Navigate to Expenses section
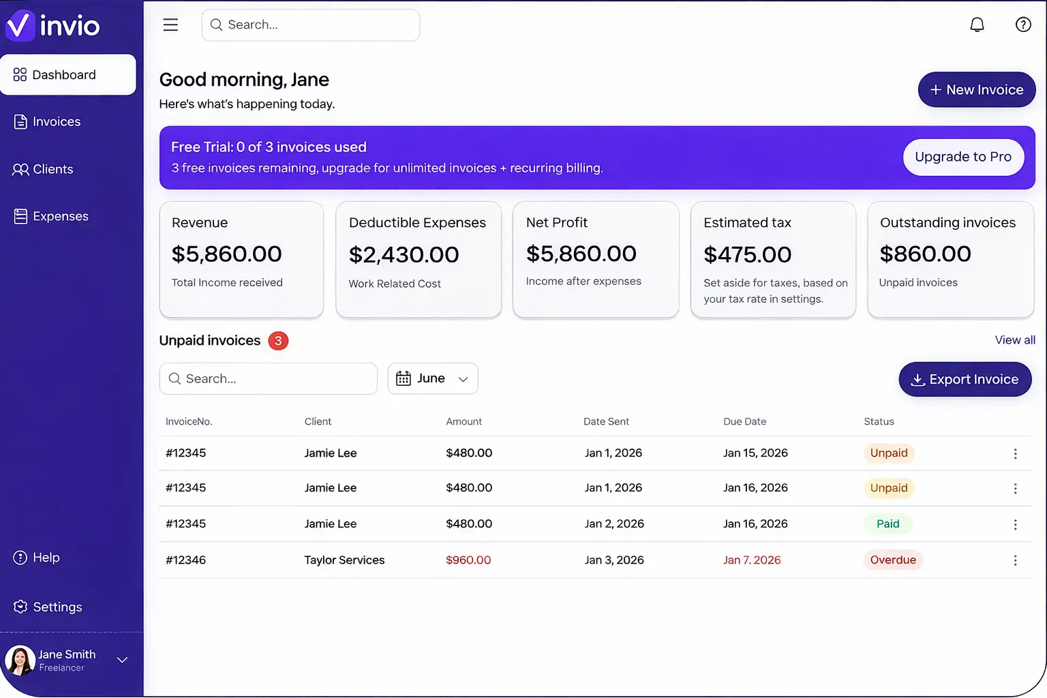Screen dimensions: 1047x698 [x=60, y=217]
